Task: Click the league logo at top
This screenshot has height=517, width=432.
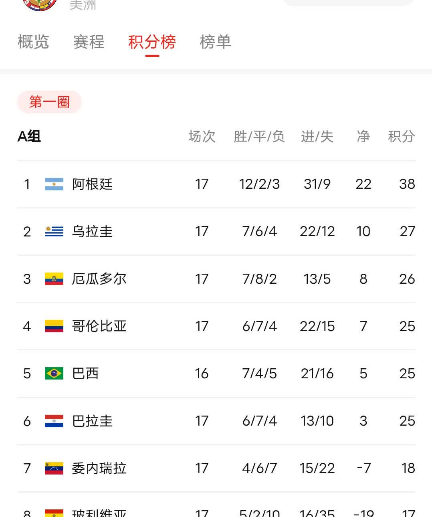Action: point(40,4)
